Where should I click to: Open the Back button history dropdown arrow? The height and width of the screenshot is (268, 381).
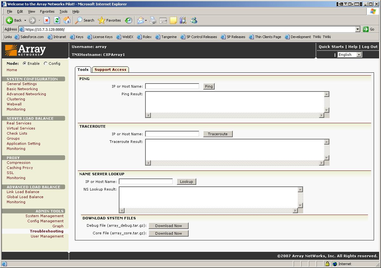(25, 20)
